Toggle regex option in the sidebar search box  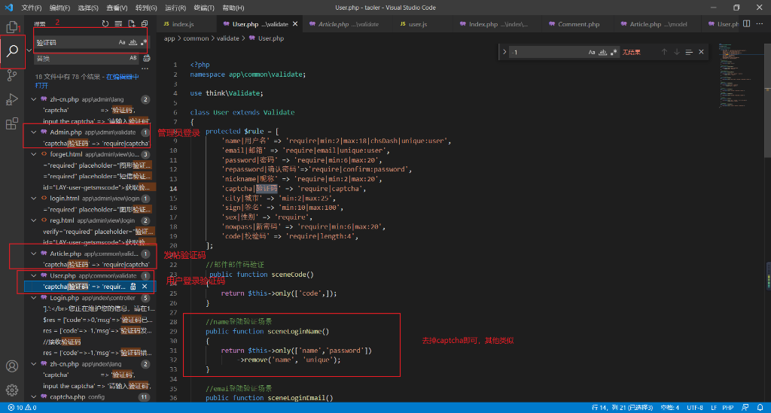pos(144,43)
